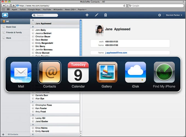The image size is (186, 137).
Task: Select Jared Gosler contact
Action: pyautogui.click(x=55, y=121)
